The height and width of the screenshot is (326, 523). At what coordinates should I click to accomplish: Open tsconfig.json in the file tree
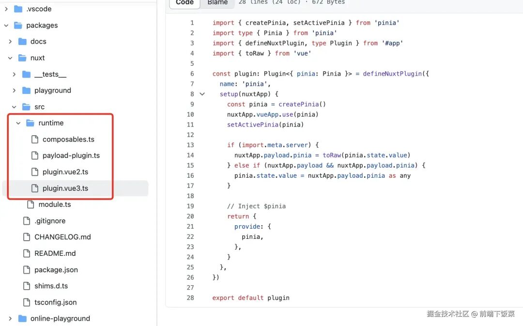[x=55, y=302]
